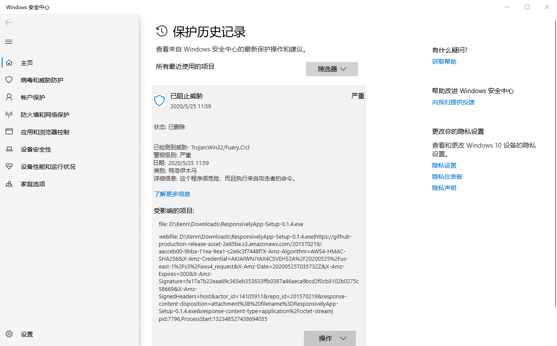The image size is (557, 346).
Task: Click the heart icon for 设备性能和运行状况
Action: (x=9, y=167)
